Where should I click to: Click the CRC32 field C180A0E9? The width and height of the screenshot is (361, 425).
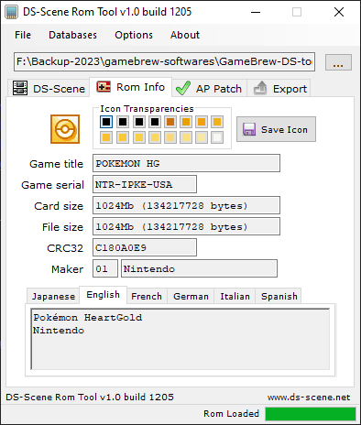coord(145,247)
